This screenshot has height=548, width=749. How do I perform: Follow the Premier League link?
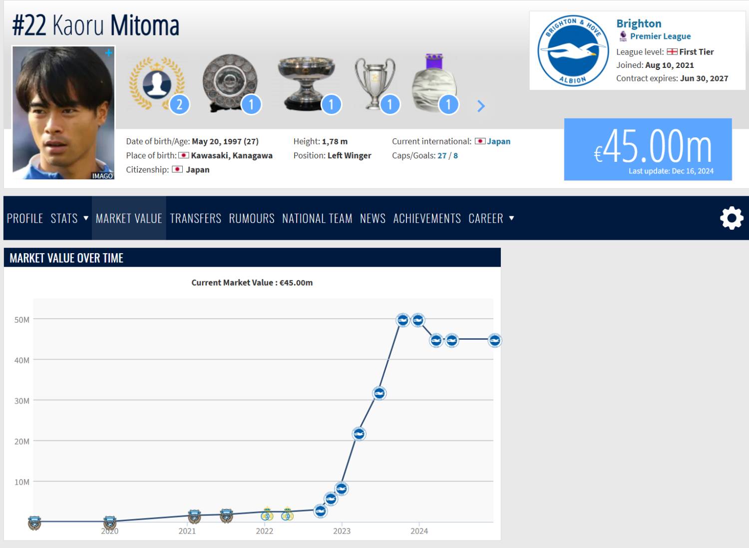pyautogui.click(x=660, y=36)
